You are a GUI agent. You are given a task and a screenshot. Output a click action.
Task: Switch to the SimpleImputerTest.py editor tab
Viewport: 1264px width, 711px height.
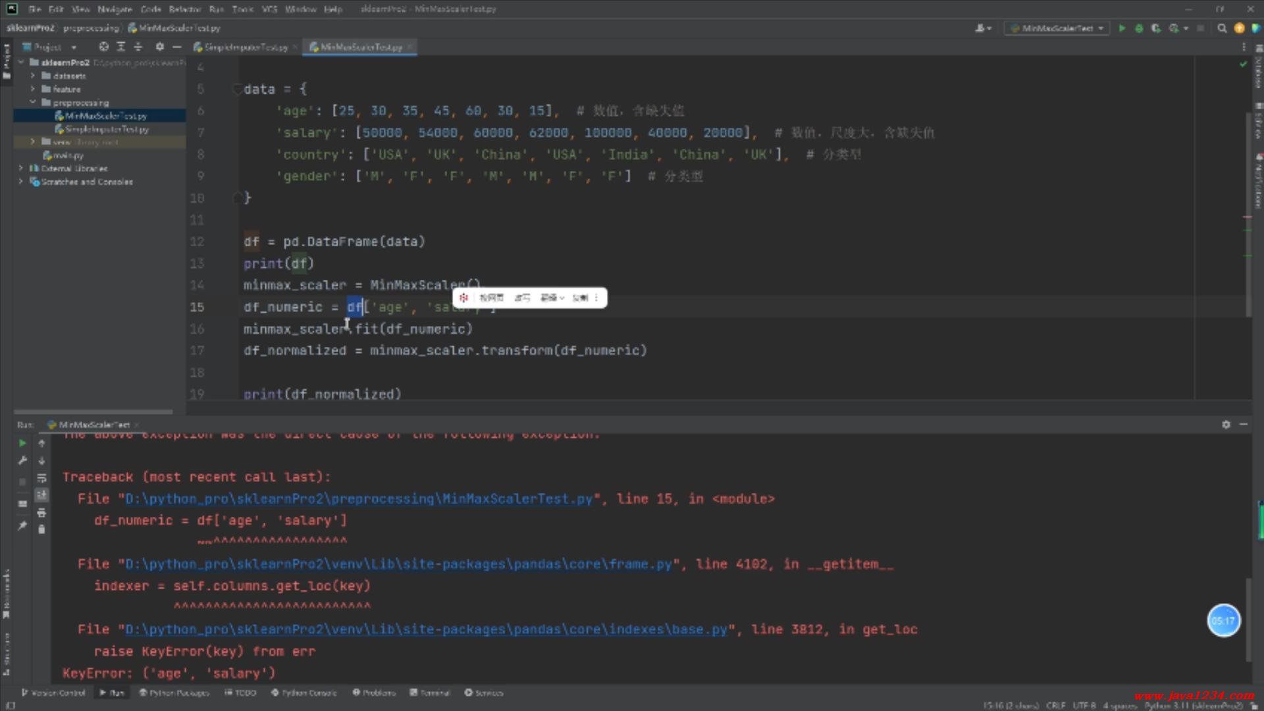click(x=245, y=47)
